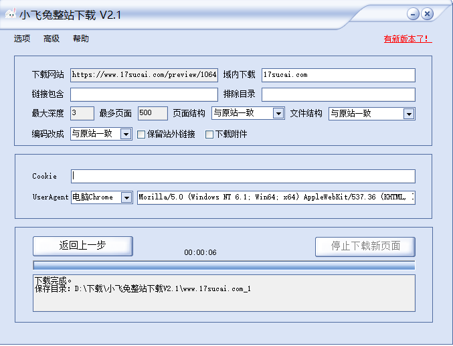Click the 下载网站 URL input field

[144, 75]
